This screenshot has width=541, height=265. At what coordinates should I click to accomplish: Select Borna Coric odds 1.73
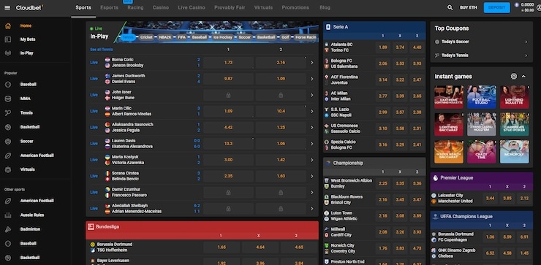228,63
